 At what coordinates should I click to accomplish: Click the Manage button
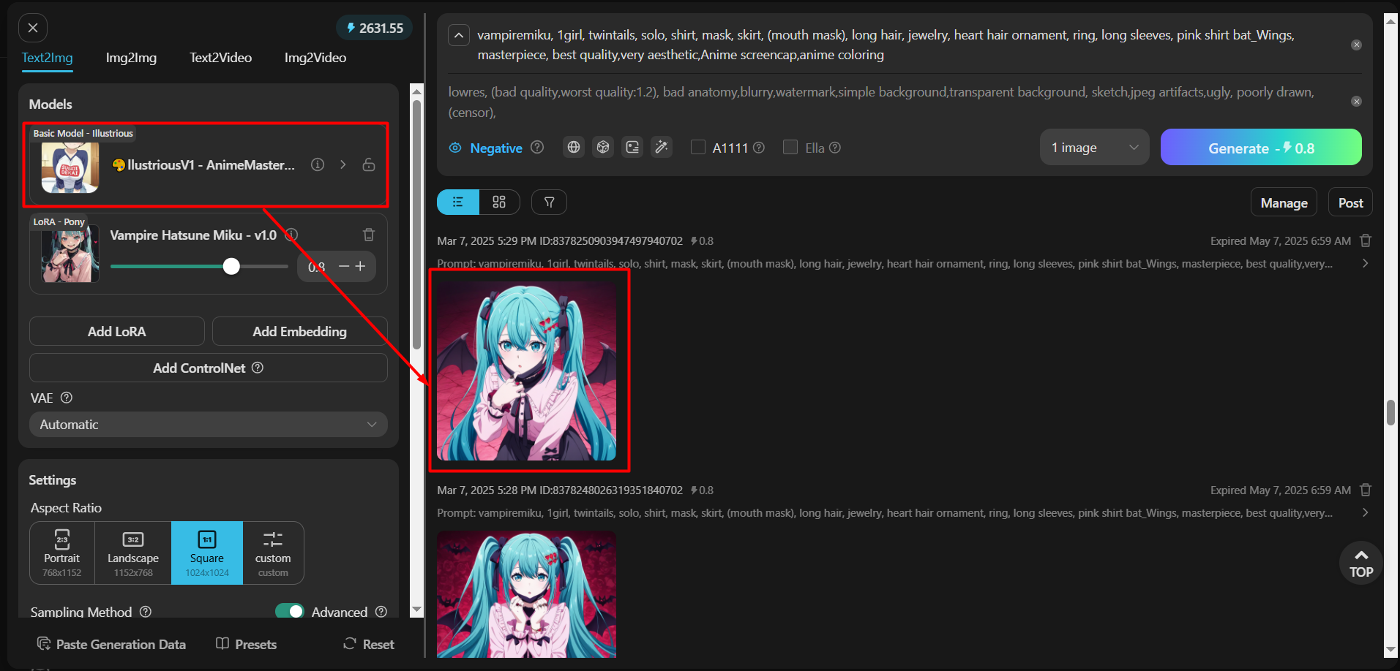[x=1284, y=202]
